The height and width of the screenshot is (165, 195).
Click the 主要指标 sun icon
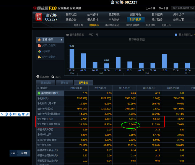click(x=39, y=40)
